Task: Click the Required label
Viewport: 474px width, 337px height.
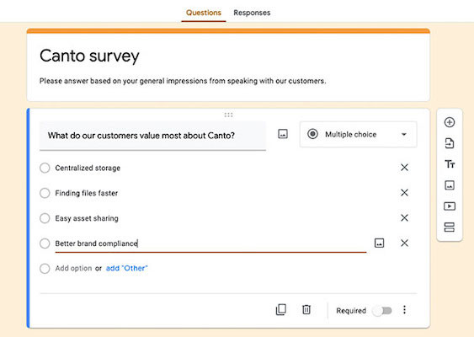Action: click(351, 311)
